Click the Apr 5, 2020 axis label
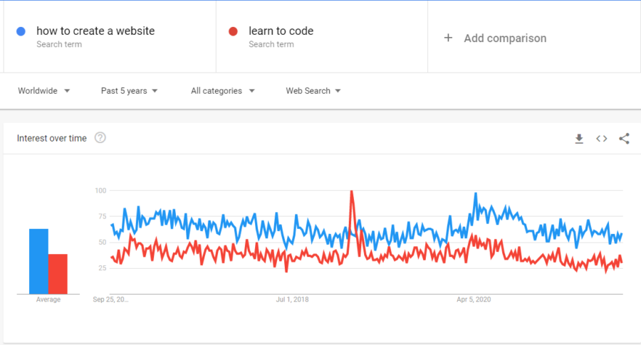Viewport: 641px width, 345px height. (x=475, y=299)
